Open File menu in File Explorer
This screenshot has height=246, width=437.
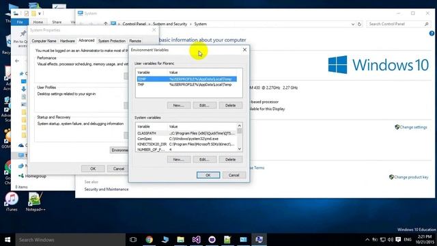pos(20,22)
